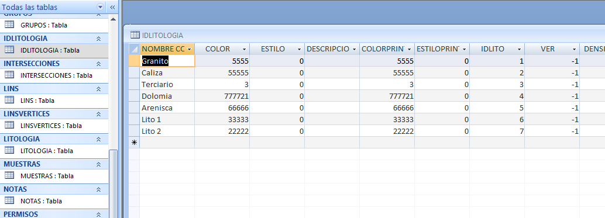The image size is (605, 218).
Task: Click COLORPRINT value 22222 in Lito 2 row
Action: coord(387,131)
